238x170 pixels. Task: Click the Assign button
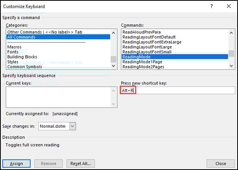click(x=16, y=164)
